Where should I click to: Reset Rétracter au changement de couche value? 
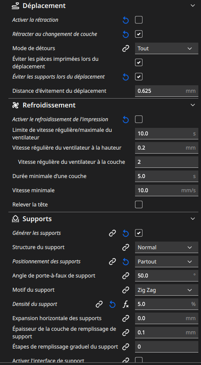click(x=126, y=35)
